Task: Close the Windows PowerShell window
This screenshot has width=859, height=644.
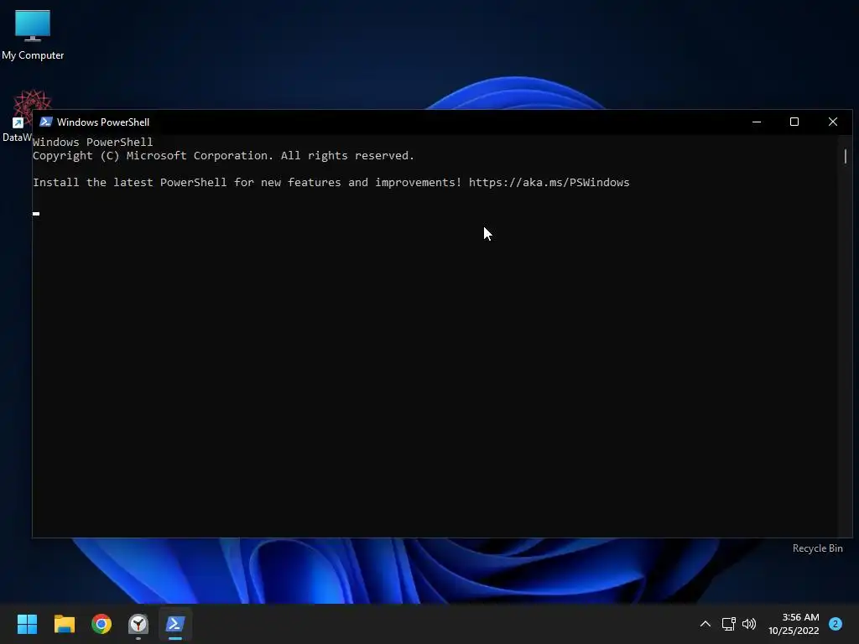Action: coord(833,122)
